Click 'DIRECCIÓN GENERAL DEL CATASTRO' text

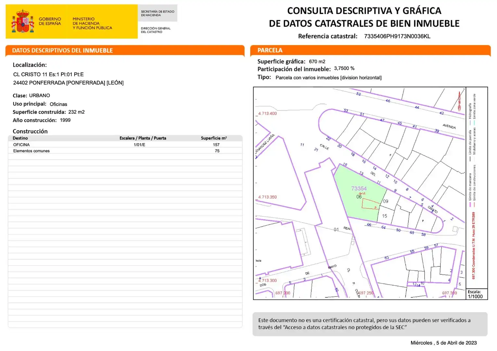156,30
